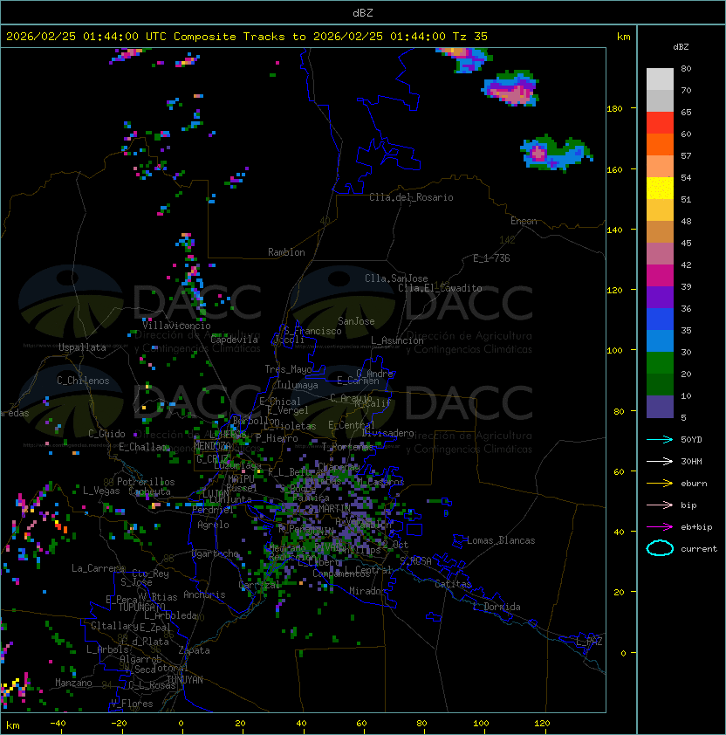Click the 'Mirador' place label
Screen dimensions: 726x735
[x=368, y=591]
